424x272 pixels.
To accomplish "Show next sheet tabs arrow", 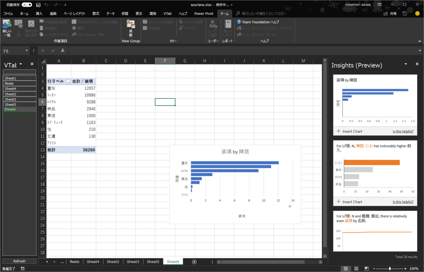I will point(54,262).
